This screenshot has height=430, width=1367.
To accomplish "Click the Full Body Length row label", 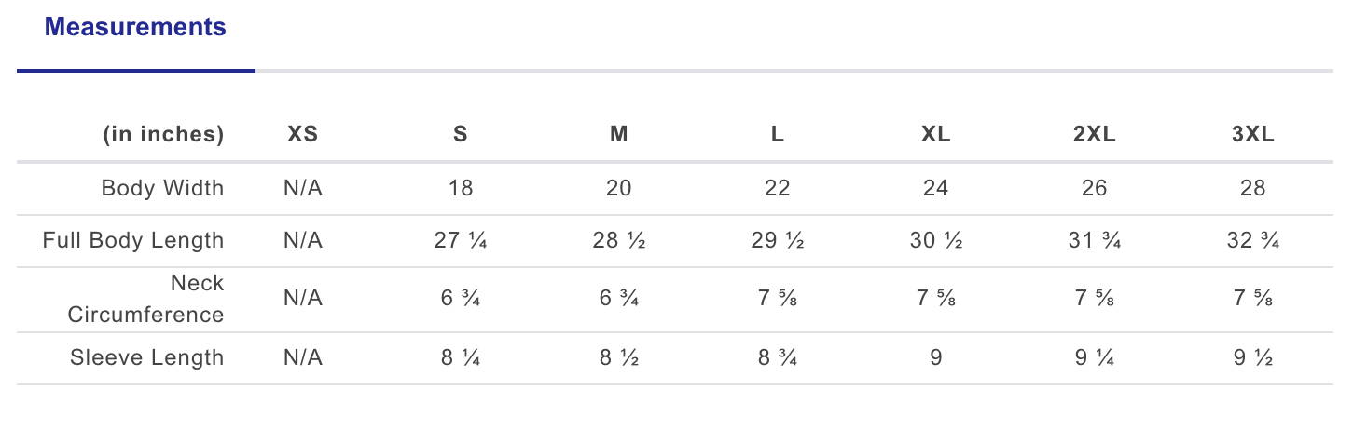I will pyautogui.click(x=133, y=240).
